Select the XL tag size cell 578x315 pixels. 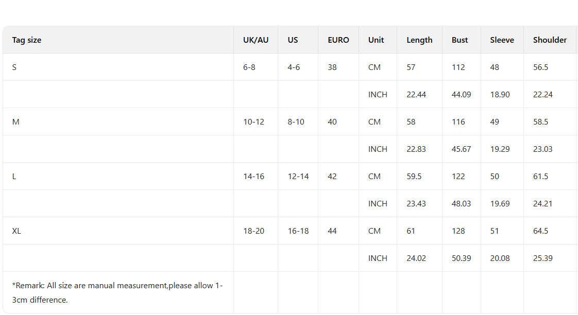pyautogui.click(x=16, y=231)
